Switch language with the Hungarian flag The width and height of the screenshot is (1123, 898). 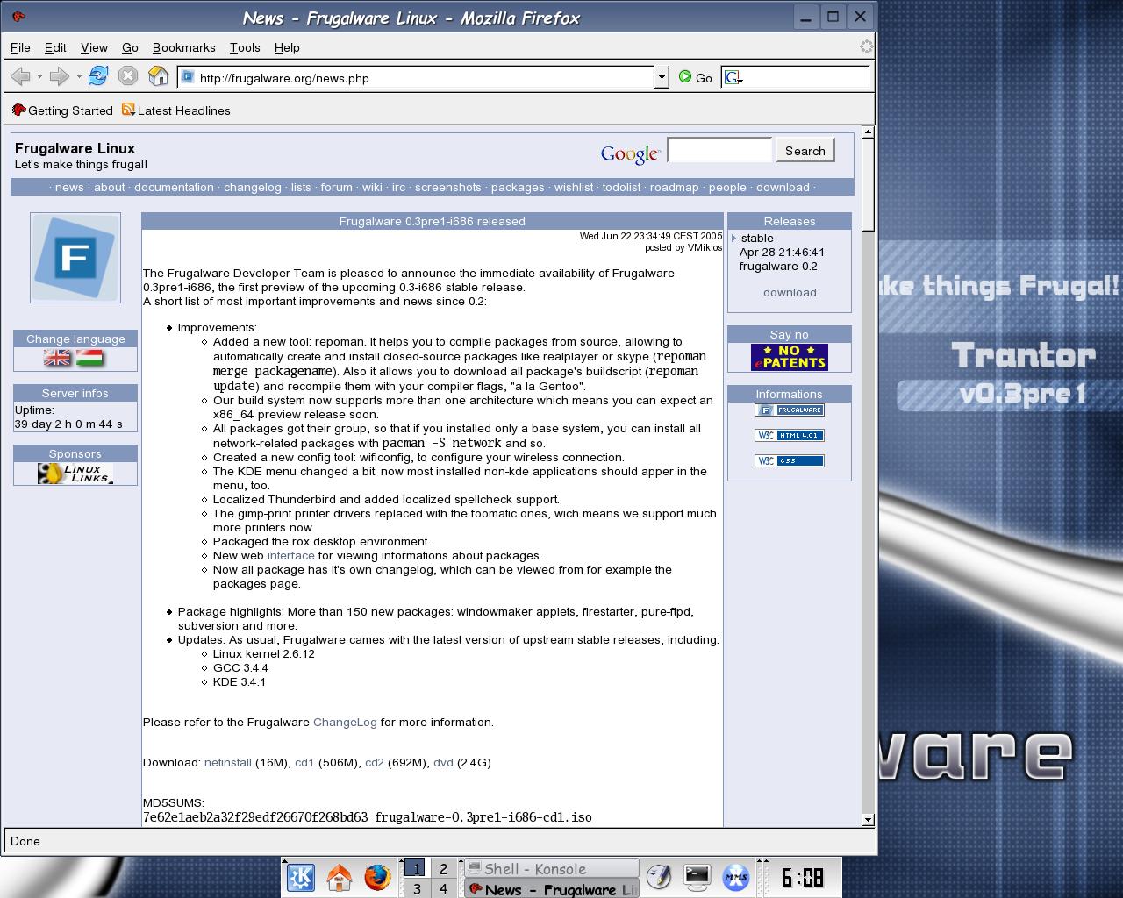click(89, 358)
